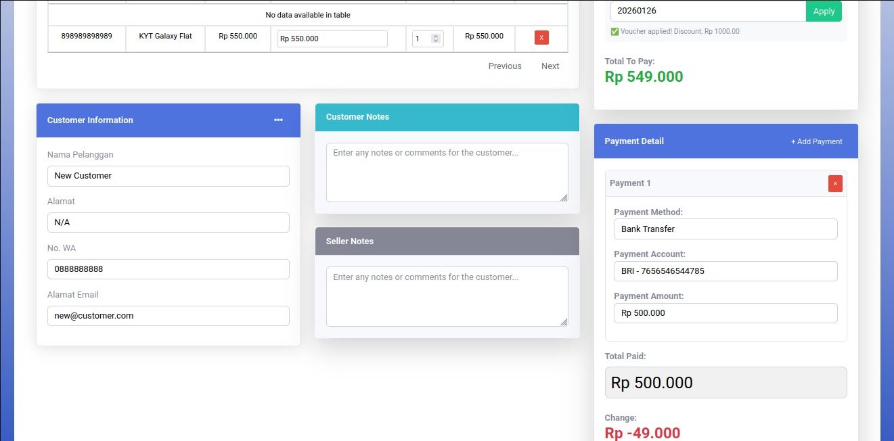Click the Customer Information header title
The image size is (894, 441).
[x=90, y=120]
